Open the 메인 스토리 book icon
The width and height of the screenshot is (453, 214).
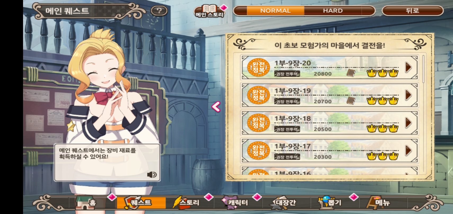pyautogui.click(x=210, y=11)
